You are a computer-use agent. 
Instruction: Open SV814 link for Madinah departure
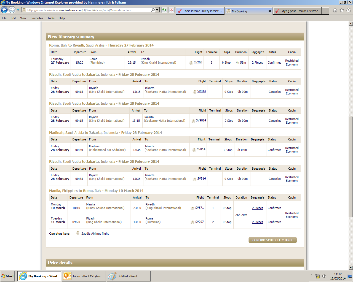coord(201,150)
